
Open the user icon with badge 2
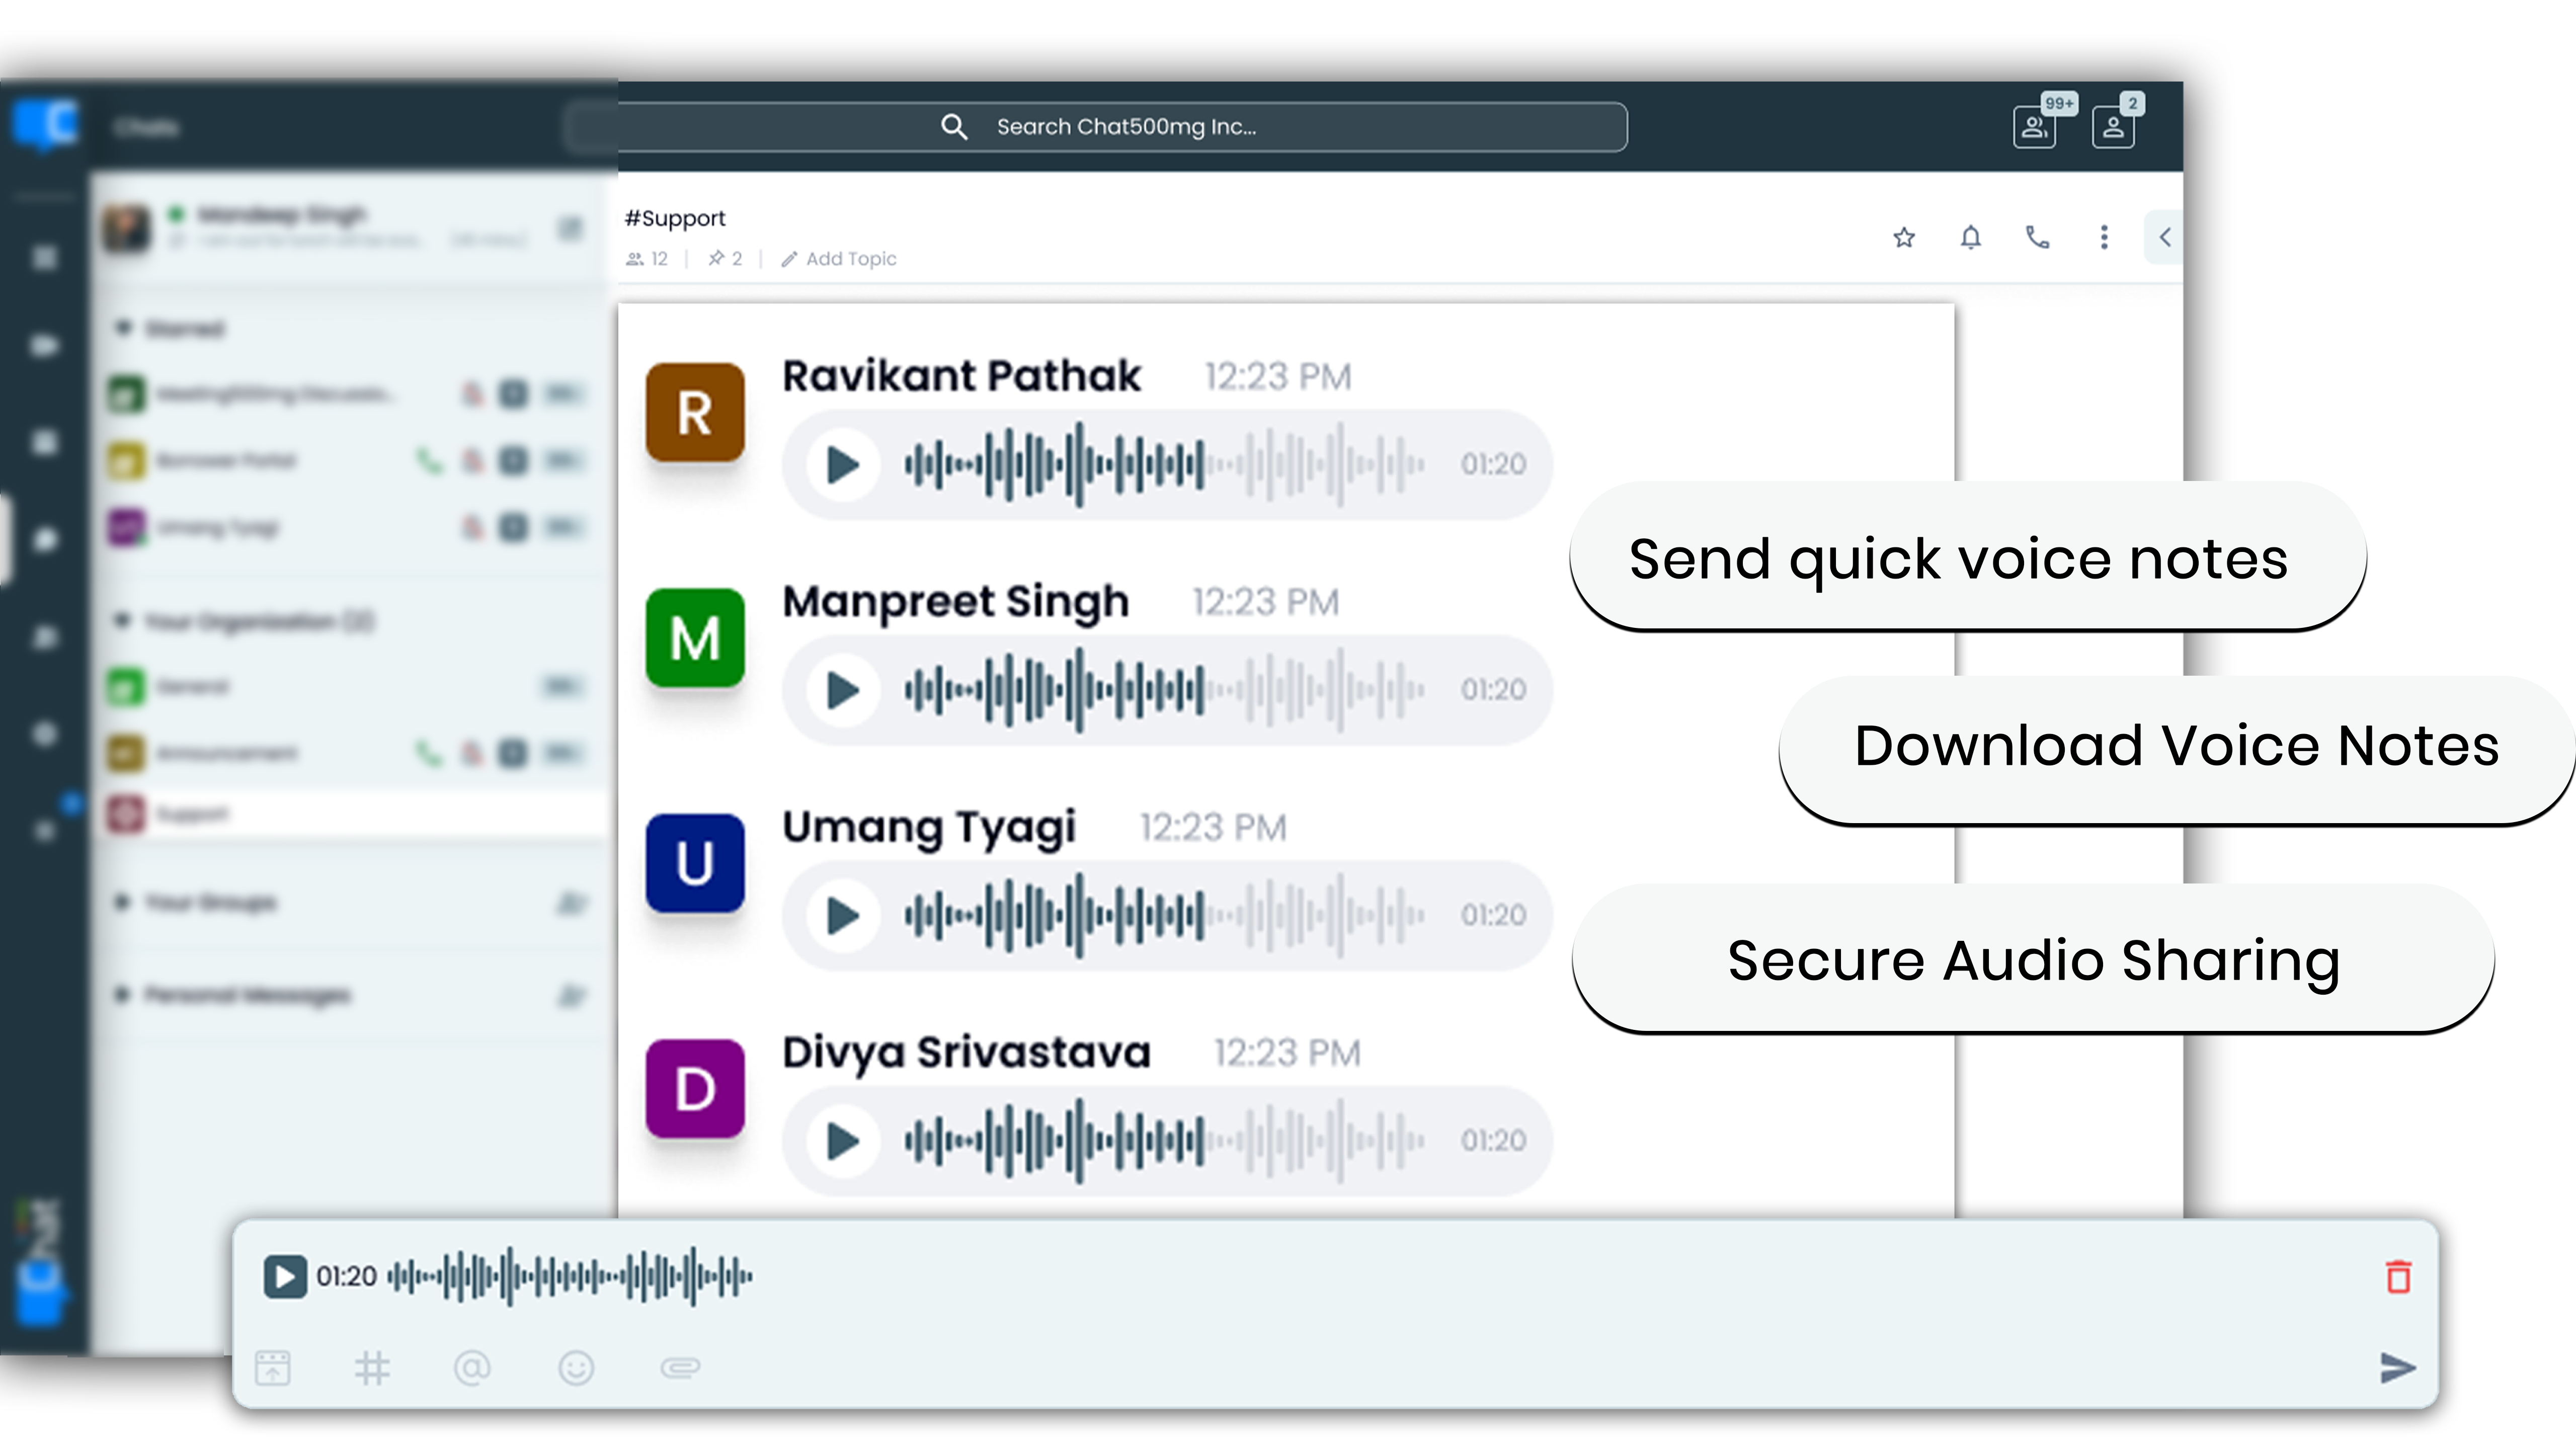[2113, 128]
